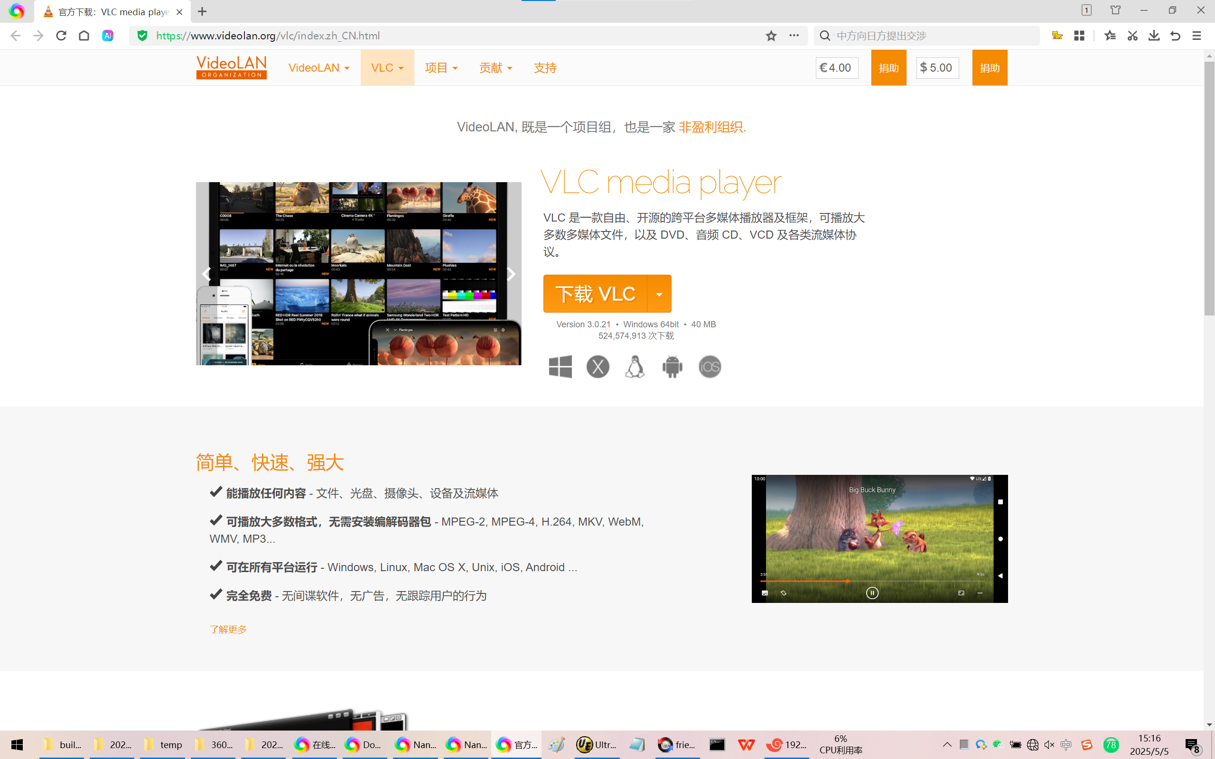Reload the page with refresh icon
Viewport: 1215px width, 759px height.
(x=61, y=36)
